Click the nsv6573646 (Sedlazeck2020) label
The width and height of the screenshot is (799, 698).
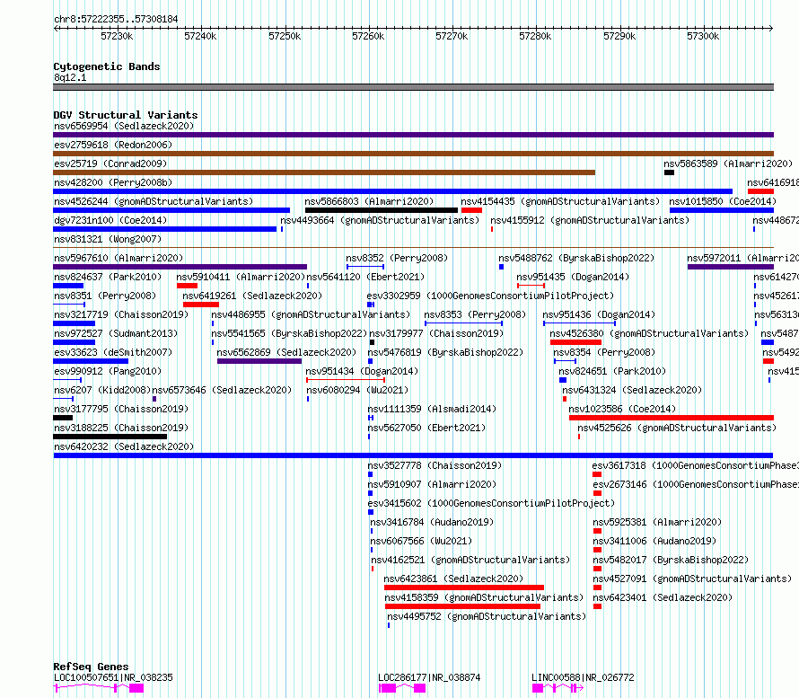point(222,390)
